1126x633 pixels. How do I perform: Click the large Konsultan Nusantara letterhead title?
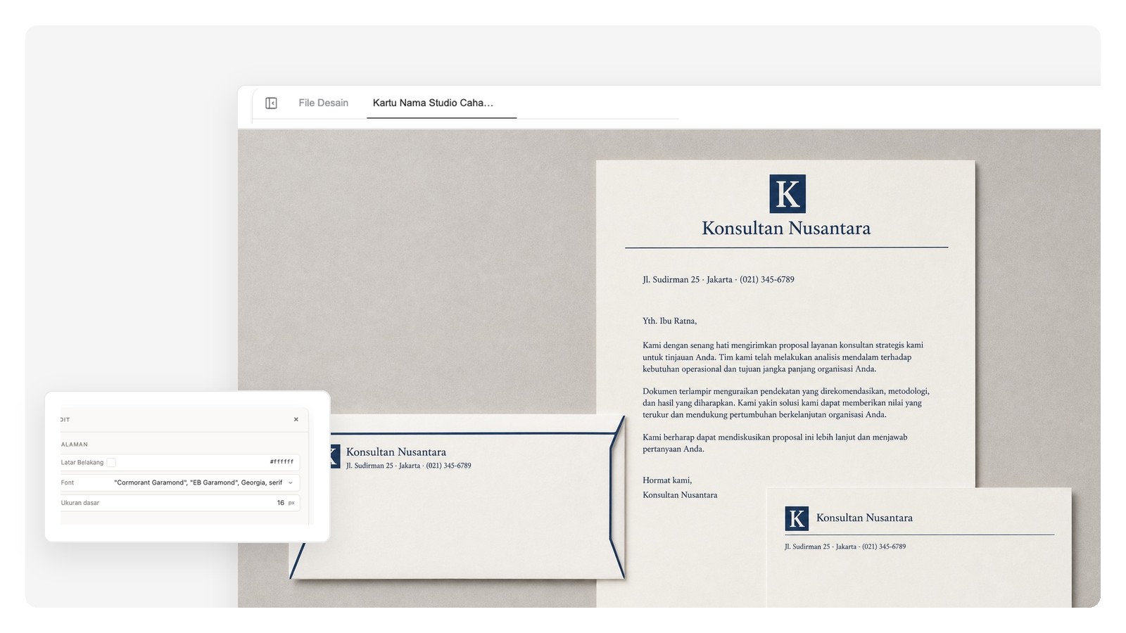pyautogui.click(x=786, y=228)
